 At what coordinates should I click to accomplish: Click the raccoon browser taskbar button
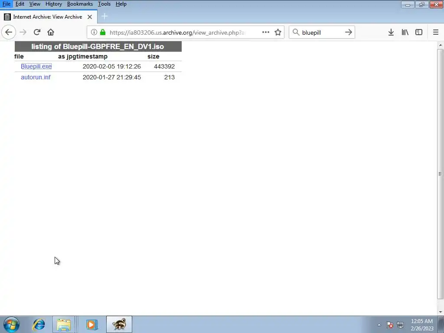(x=119, y=324)
